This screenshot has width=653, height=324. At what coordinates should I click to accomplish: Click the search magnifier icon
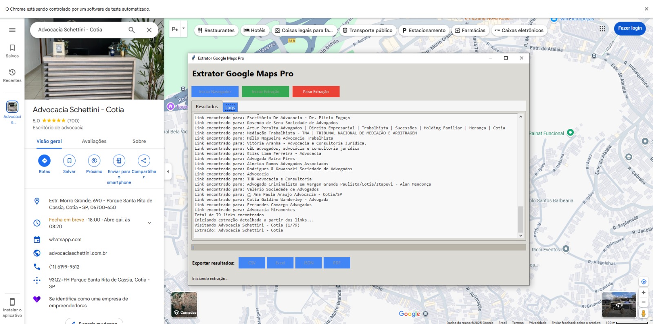tap(131, 30)
